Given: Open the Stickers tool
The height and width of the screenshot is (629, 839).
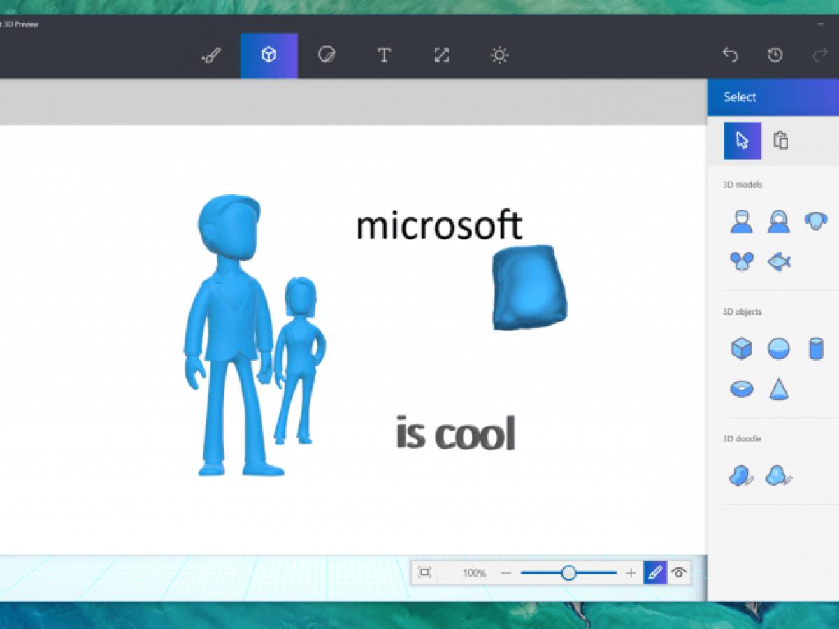Looking at the screenshot, I should click(326, 55).
